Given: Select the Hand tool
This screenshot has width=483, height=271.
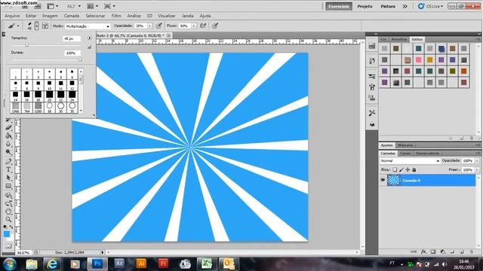Looking at the screenshot, I should [x=8, y=212].
